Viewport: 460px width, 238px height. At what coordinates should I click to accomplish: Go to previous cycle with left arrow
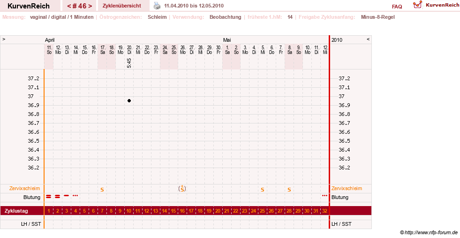pyautogui.click(x=68, y=6)
